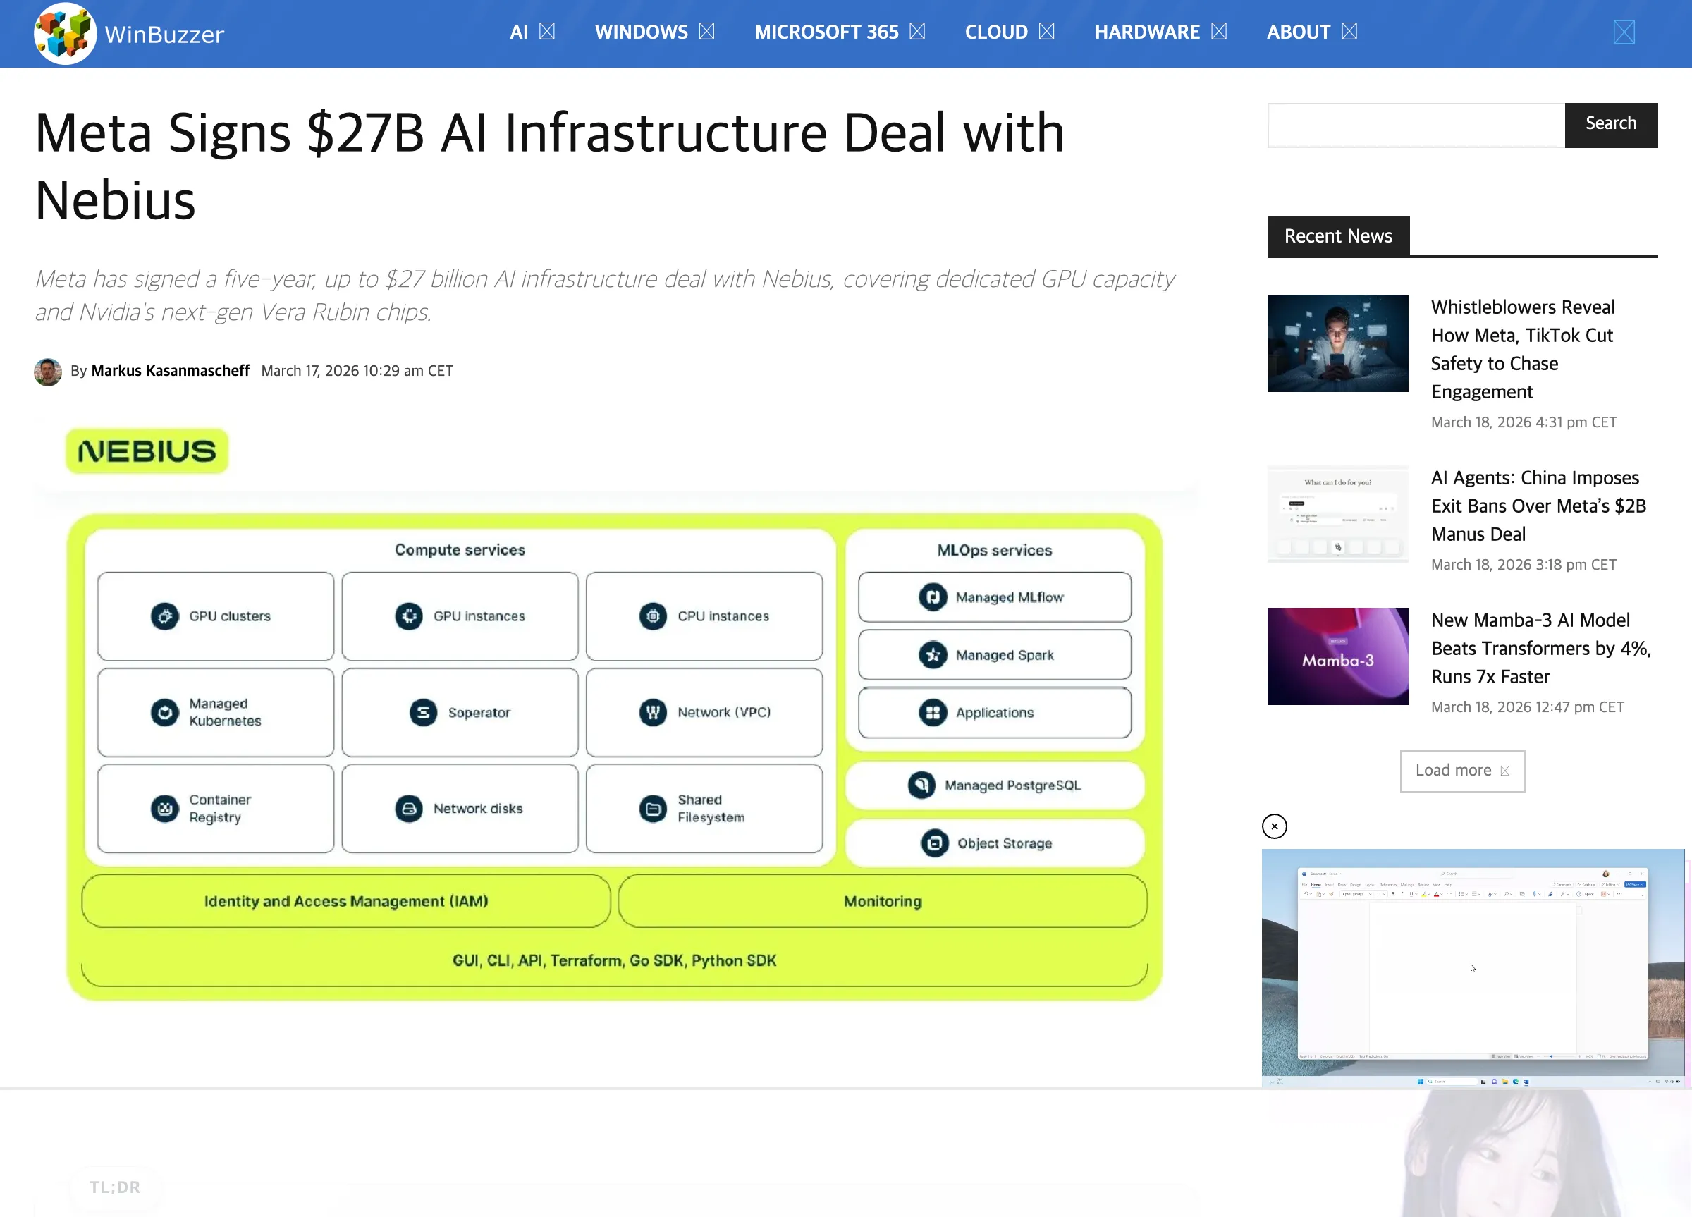This screenshot has height=1217, width=1692.
Task: Click the author avatar of Markus Kasanmascheff
Action: coord(48,372)
